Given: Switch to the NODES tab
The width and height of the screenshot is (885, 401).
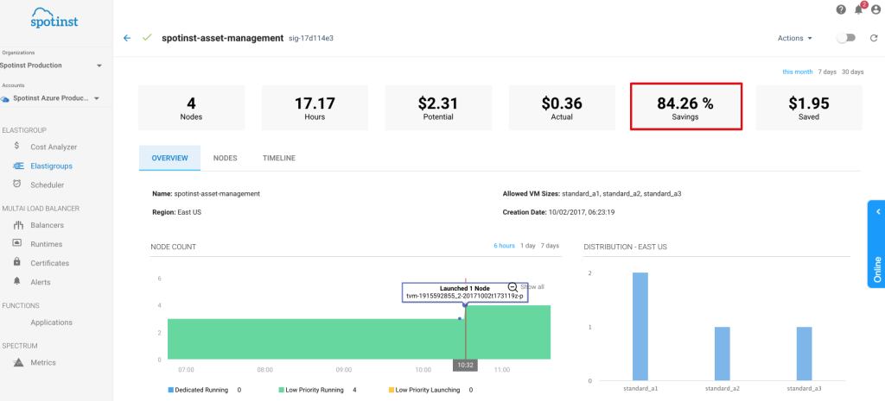Looking at the screenshot, I should pyautogui.click(x=225, y=158).
